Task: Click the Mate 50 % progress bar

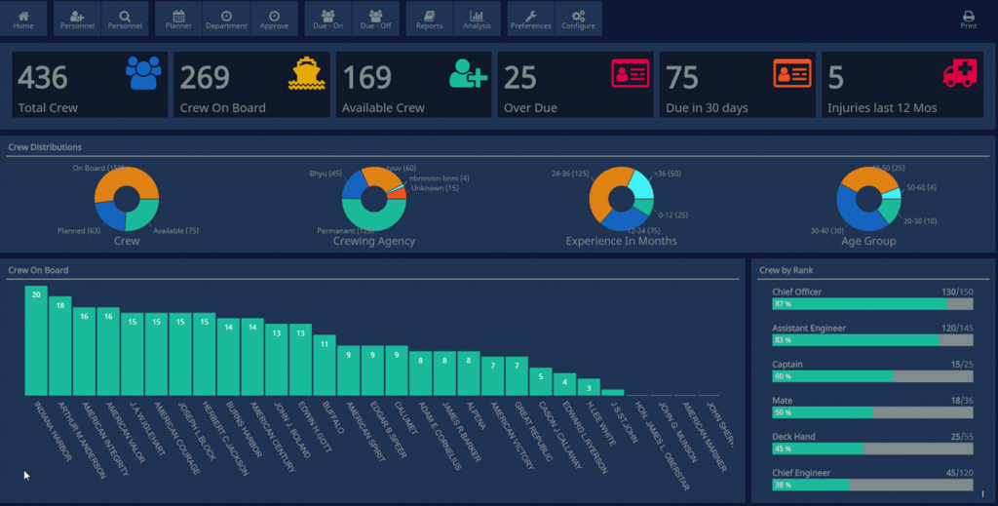Action: [872, 412]
